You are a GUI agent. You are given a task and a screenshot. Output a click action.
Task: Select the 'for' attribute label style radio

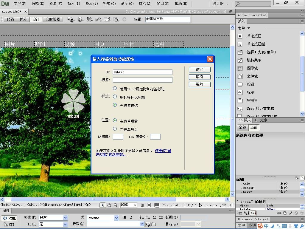point(115,88)
